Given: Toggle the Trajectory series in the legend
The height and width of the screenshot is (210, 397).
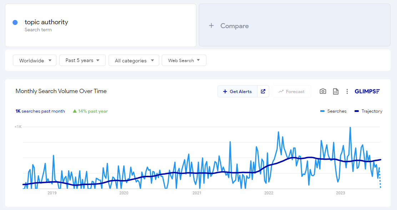Looking at the screenshot, I should (x=368, y=111).
